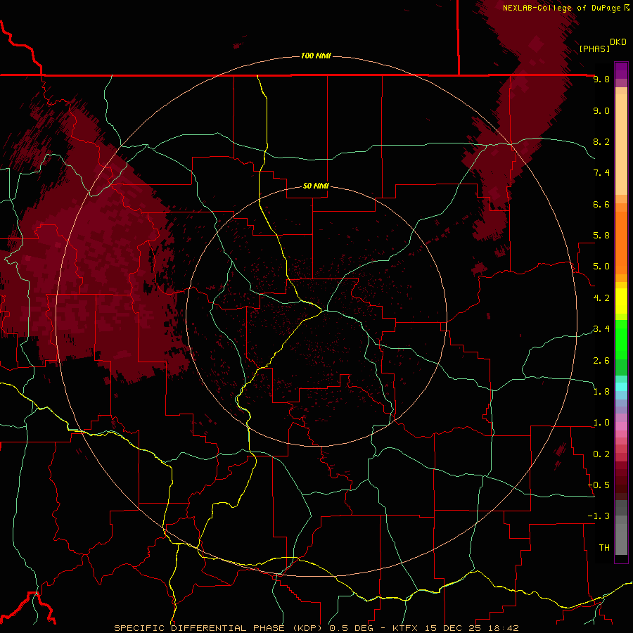Click the 1.0 value on the color scale

point(601,423)
